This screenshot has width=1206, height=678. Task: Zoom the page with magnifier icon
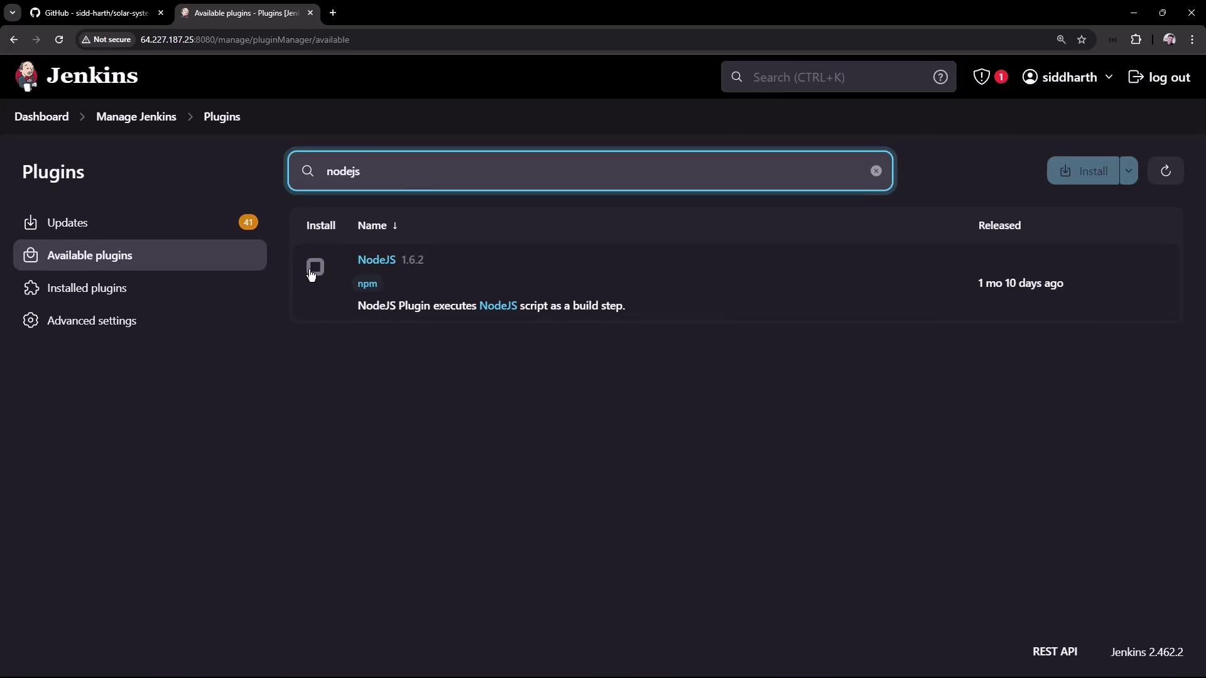coord(1061,40)
